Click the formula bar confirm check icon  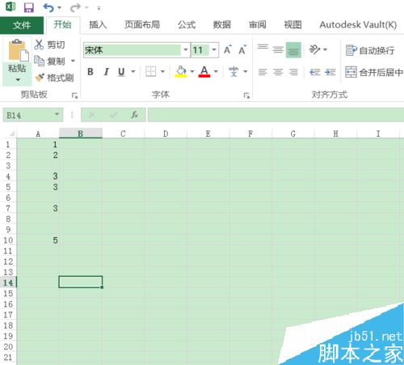[113, 115]
